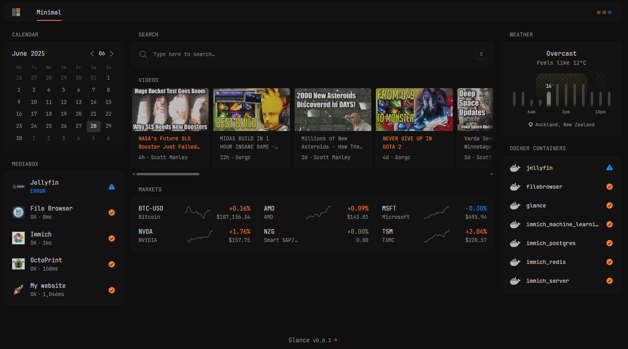This screenshot has height=349, width=628.
Task: Click the glance docker whale icon
Action: (x=515, y=205)
